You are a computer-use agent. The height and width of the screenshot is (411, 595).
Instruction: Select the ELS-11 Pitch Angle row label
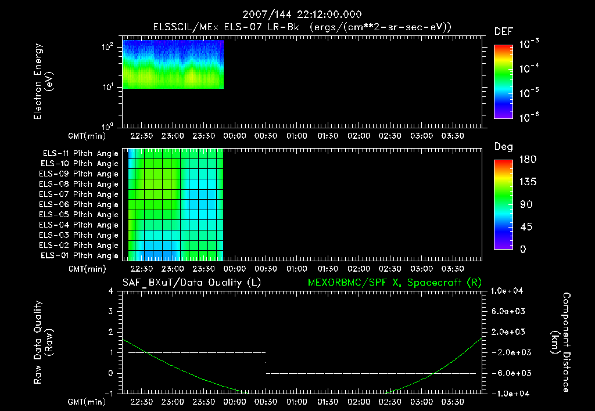(80, 154)
